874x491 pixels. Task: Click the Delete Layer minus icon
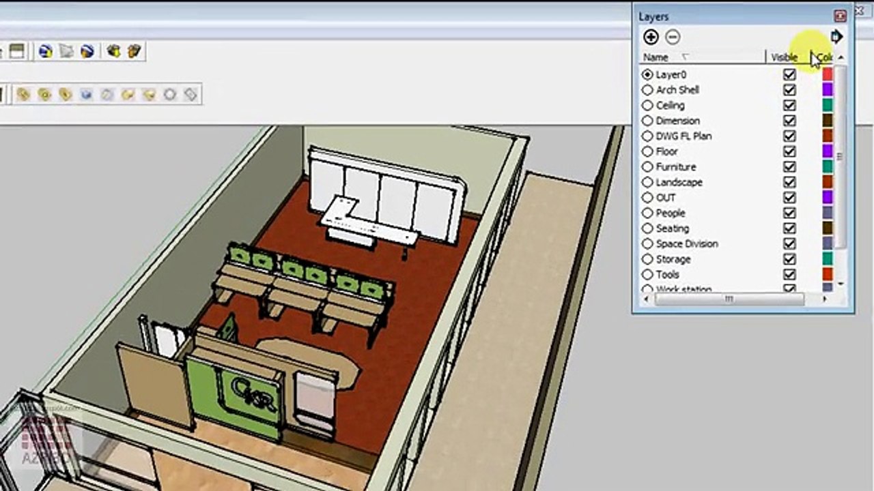point(673,38)
